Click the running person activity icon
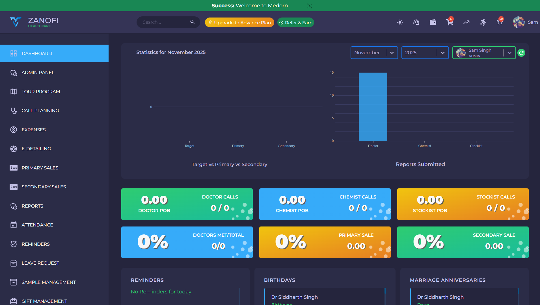This screenshot has height=305, width=540. click(483, 22)
